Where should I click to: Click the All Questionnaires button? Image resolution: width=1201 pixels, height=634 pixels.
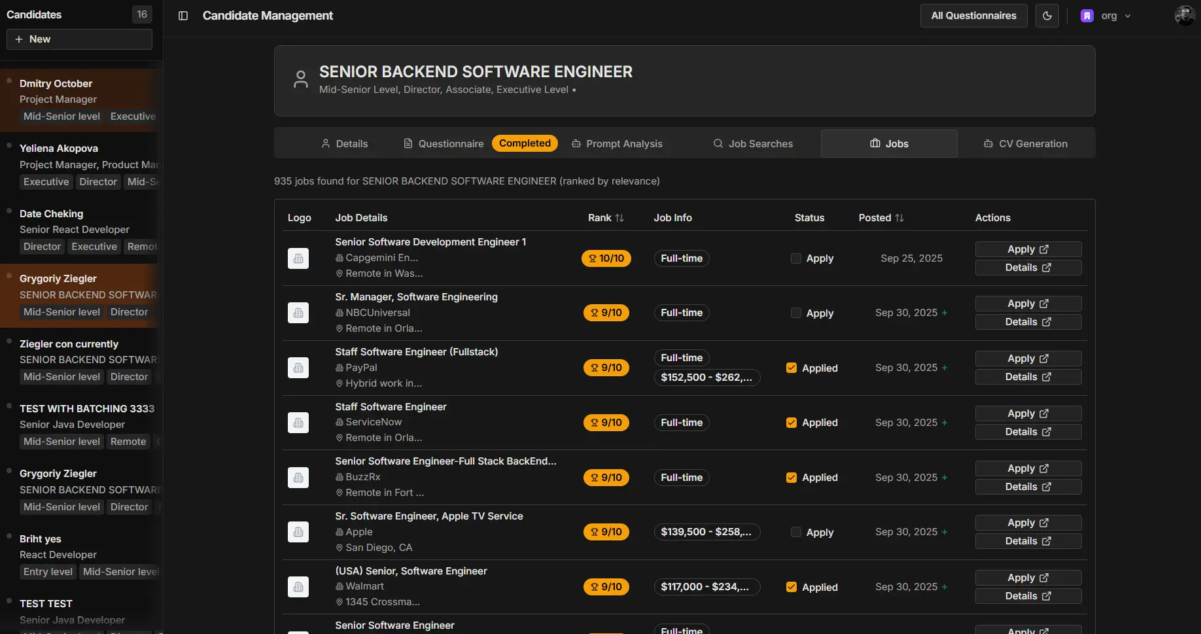tap(973, 16)
